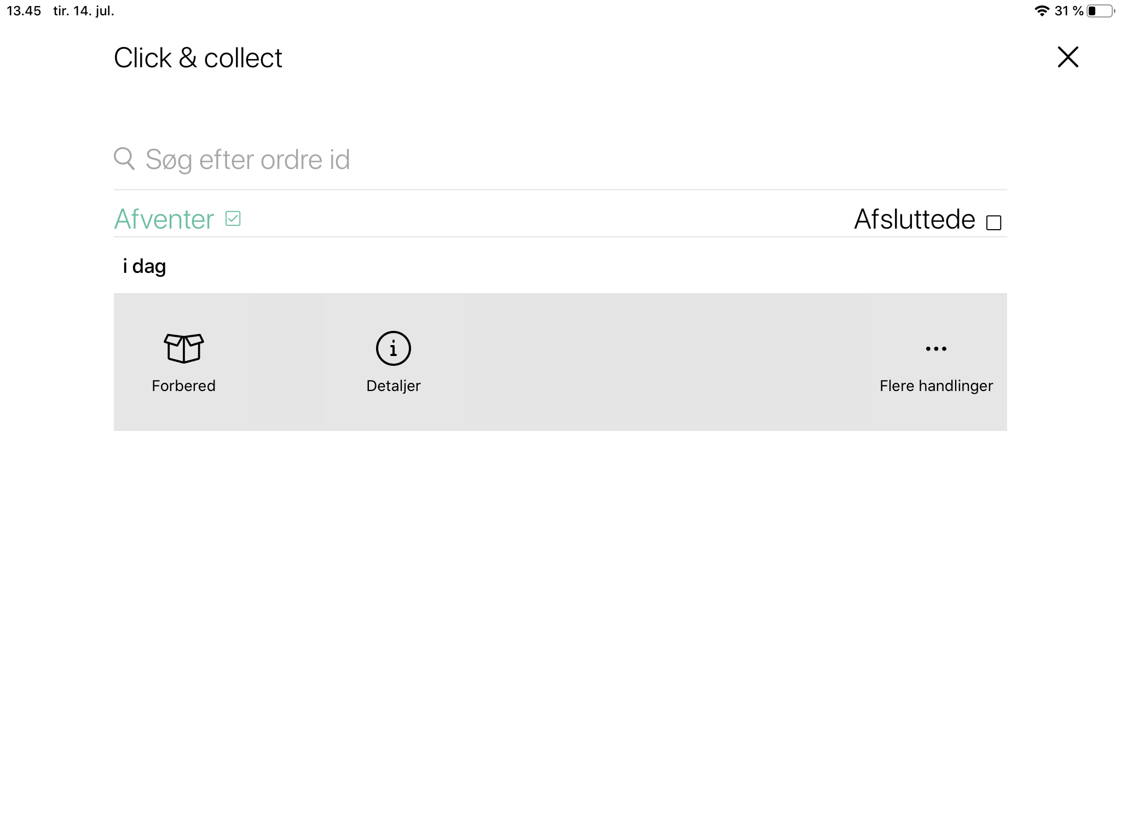Tap the battery indicator icon
1121x840 pixels.
[x=1101, y=11]
